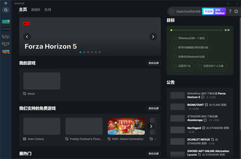The image size is (241, 159).
Task: Click the platform icon beside Aven Colony
Action: 25,139
